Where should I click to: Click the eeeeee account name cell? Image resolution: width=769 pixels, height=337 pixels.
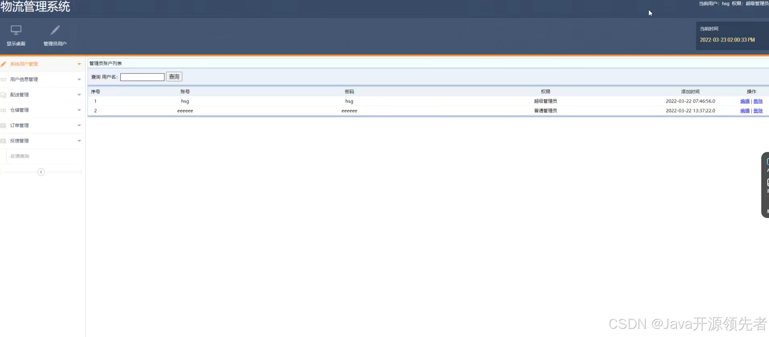pyautogui.click(x=185, y=111)
